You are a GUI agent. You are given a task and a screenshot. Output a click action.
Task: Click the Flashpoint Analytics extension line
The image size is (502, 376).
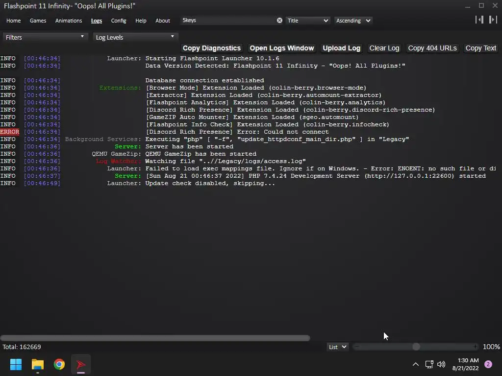(x=265, y=102)
